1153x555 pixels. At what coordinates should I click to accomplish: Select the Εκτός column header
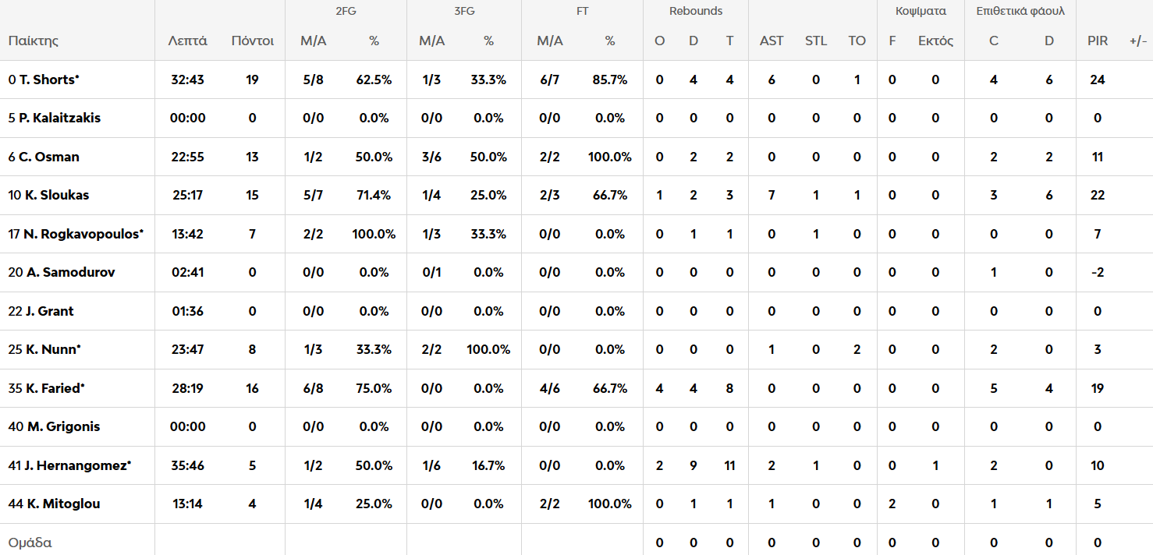coord(935,41)
